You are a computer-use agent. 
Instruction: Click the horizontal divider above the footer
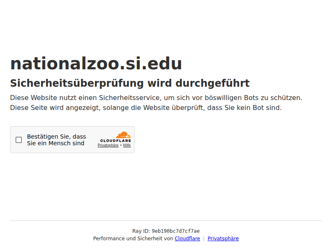(166, 220)
